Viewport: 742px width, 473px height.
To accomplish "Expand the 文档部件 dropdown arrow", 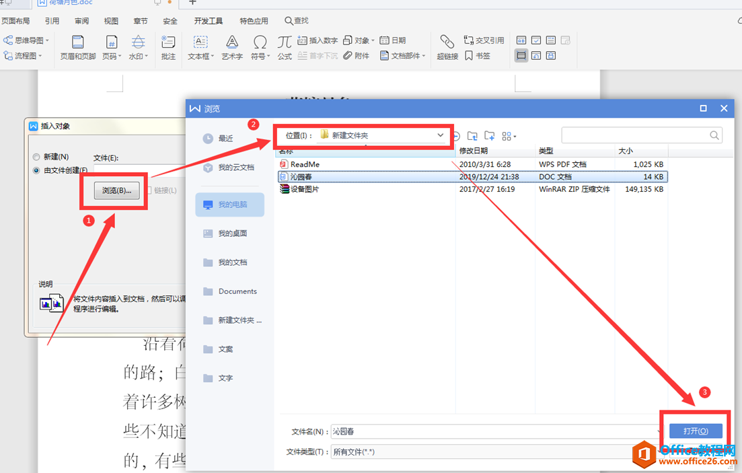I will (x=424, y=56).
